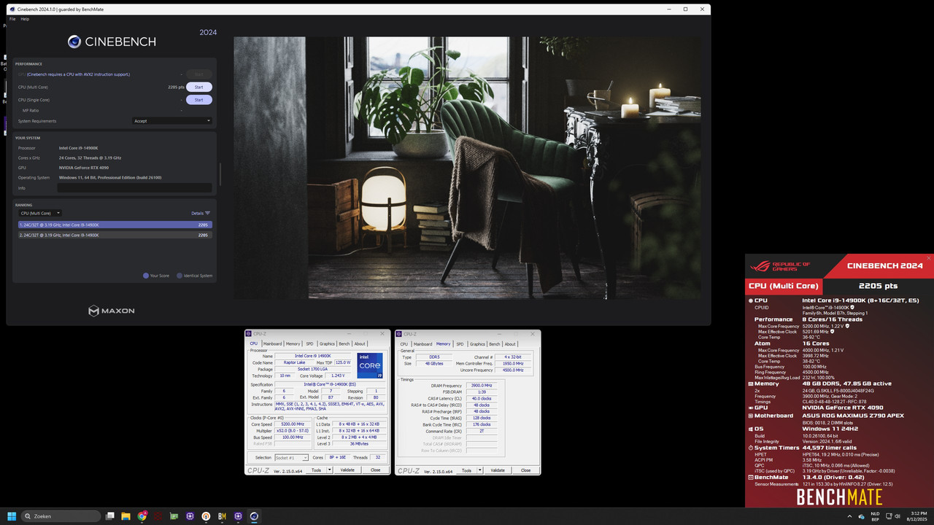Click the Close button in the CPU-Z Memory window
The width and height of the screenshot is (934, 525).
tap(525, 470)
